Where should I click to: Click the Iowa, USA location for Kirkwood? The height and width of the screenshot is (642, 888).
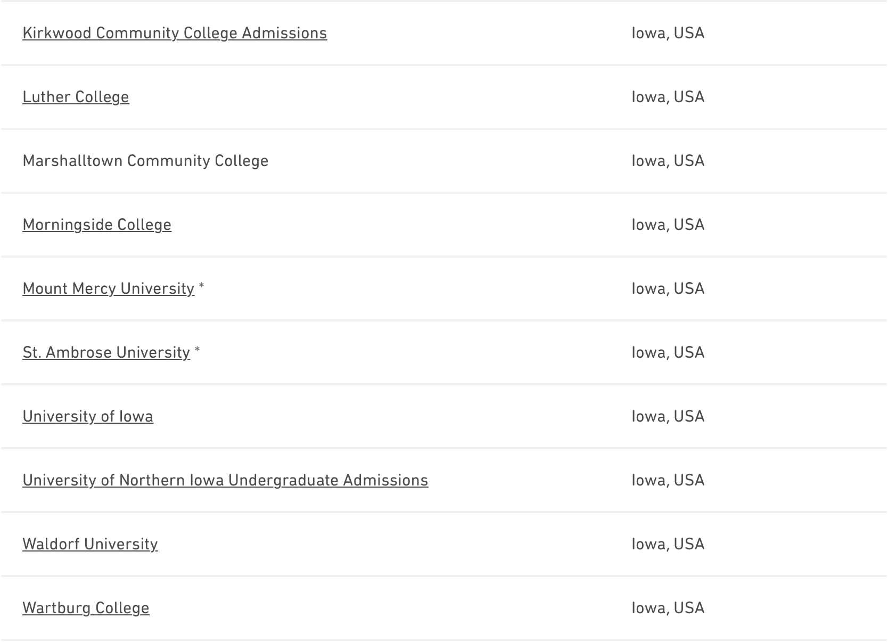(668, 33)
